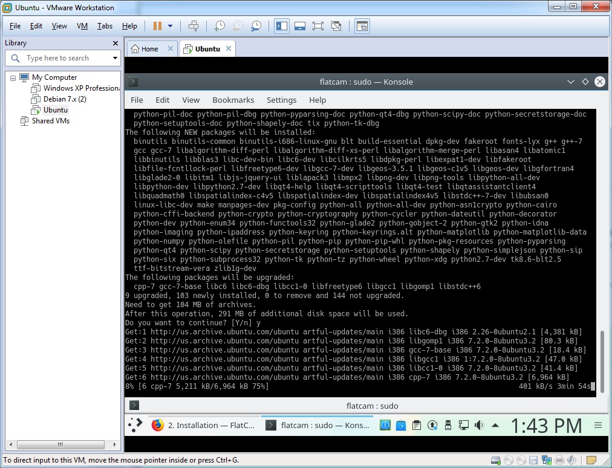Click Send Ctrl+Alt+Del toolbar icon
This screenshot has width=612, height=468.
tap(193, 26)
